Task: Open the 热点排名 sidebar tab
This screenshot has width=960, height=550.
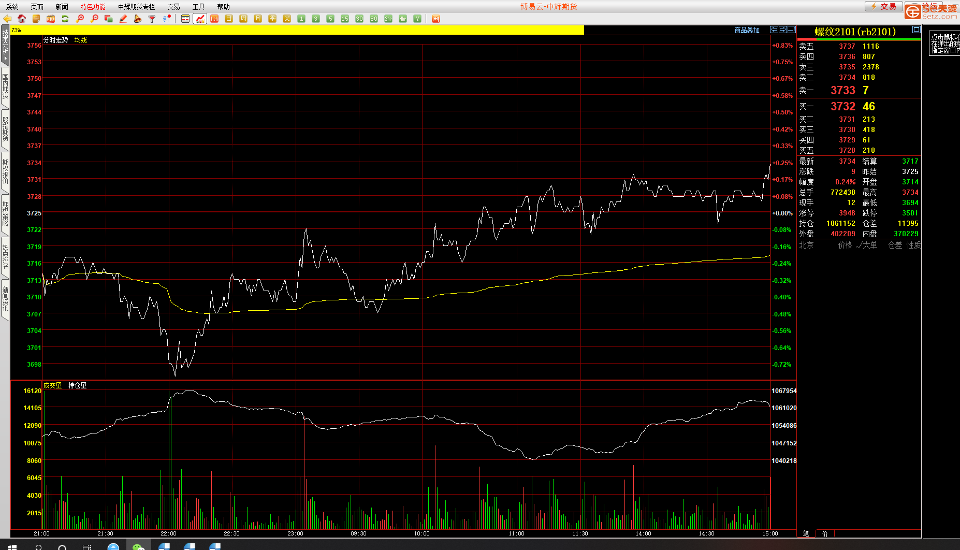Action: [x=5, y=257]
